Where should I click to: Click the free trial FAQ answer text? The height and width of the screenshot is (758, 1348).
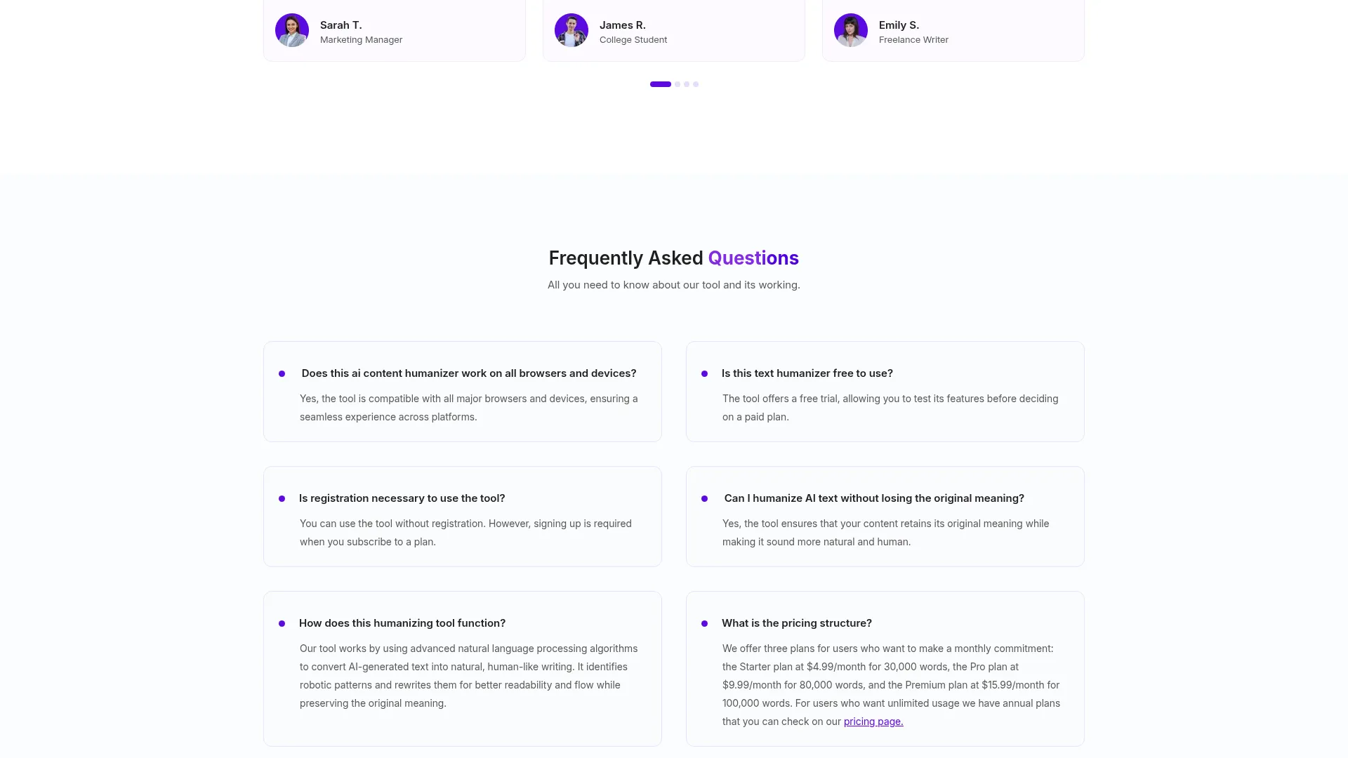[x=890, y=407]
